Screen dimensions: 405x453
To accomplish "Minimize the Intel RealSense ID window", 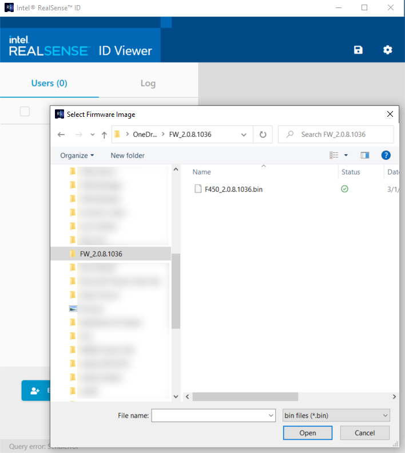I will click(339, 7).
